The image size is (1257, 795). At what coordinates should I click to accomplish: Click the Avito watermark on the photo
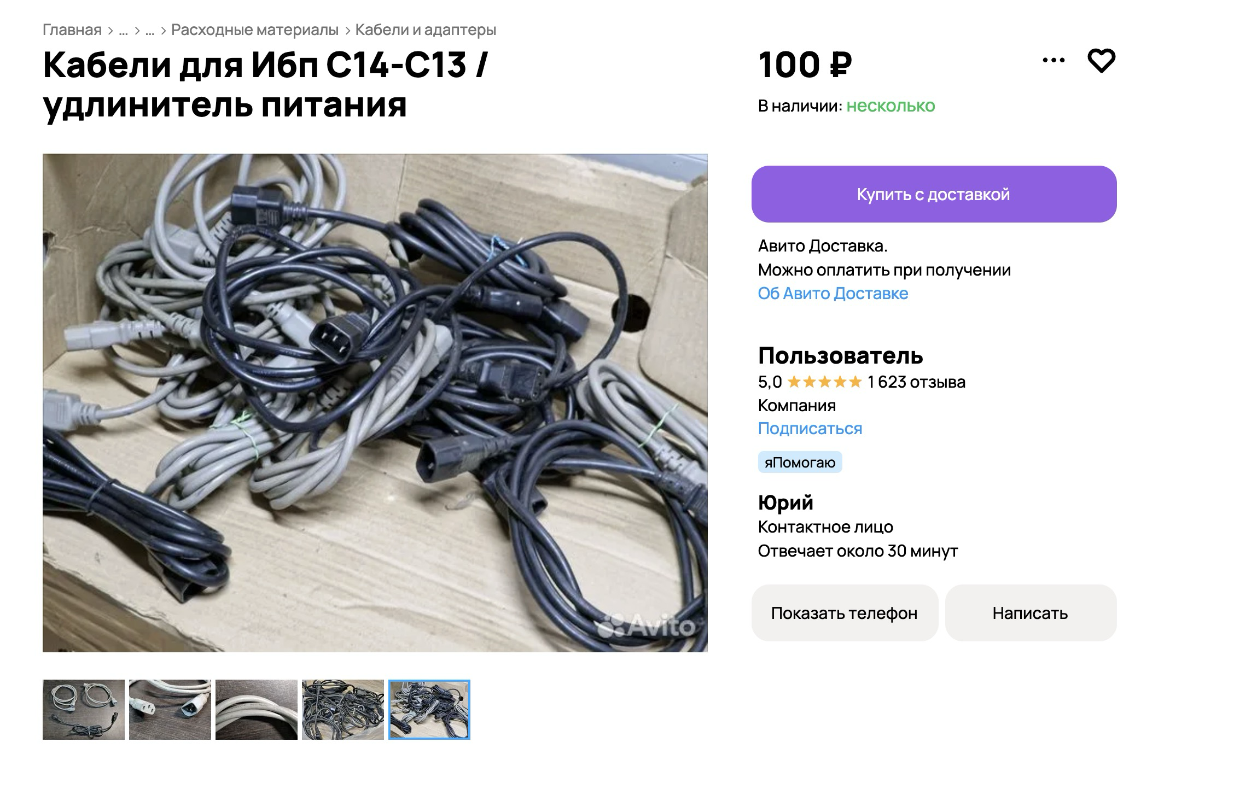[647, 626]
